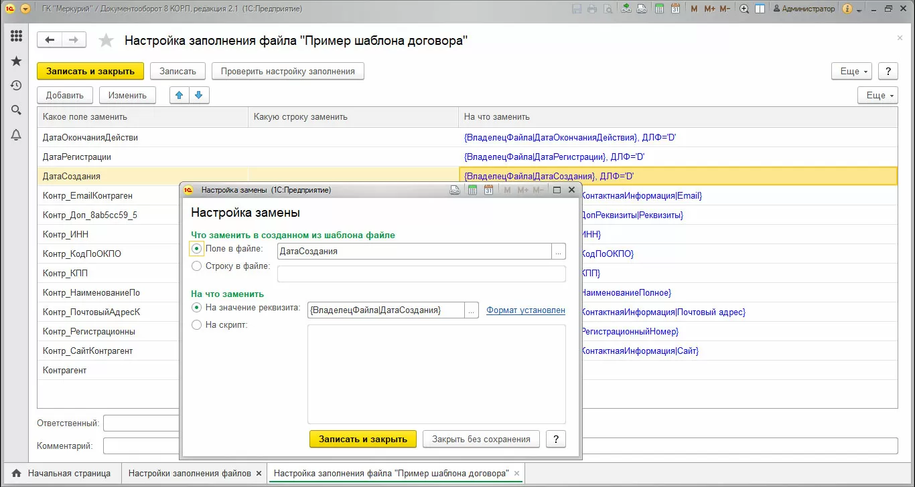
Task: Move selected row down with arrow
Action: point(200,96)
